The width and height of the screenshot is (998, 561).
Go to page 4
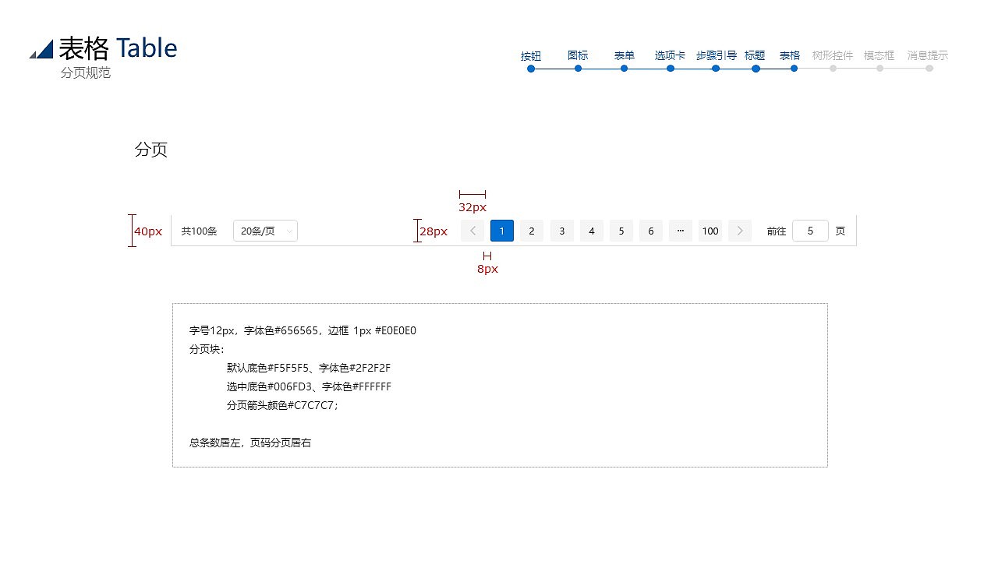592,231
